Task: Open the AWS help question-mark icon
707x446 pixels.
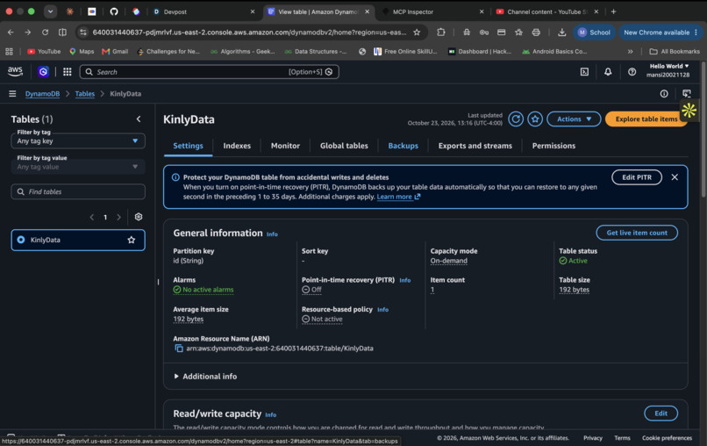Action: tap(632, 72)
